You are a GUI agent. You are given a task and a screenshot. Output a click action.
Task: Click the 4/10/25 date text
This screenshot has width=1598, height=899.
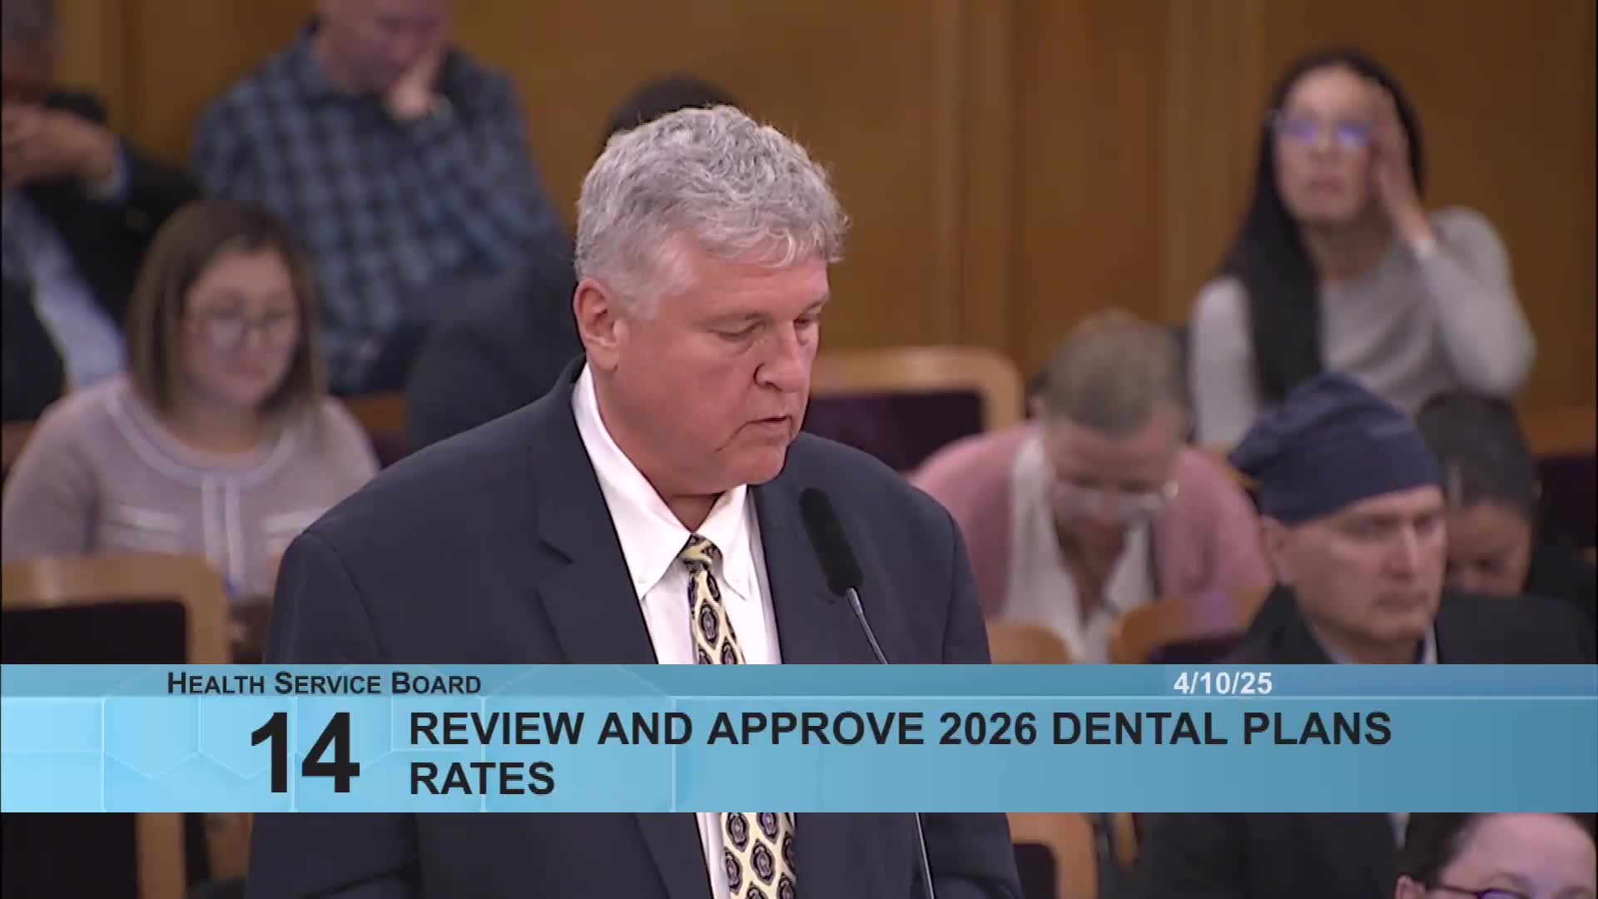coord(1223,684)
